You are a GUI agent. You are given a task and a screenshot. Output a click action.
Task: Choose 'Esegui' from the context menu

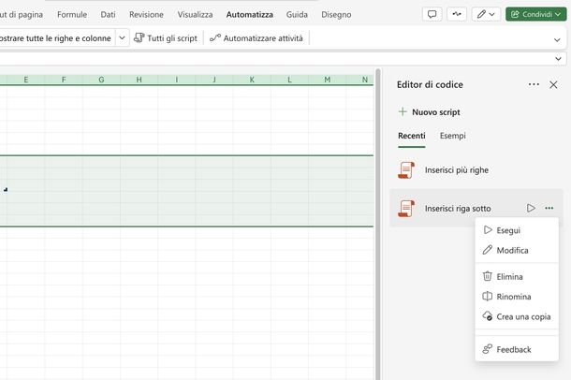click(x=508, y=230)
